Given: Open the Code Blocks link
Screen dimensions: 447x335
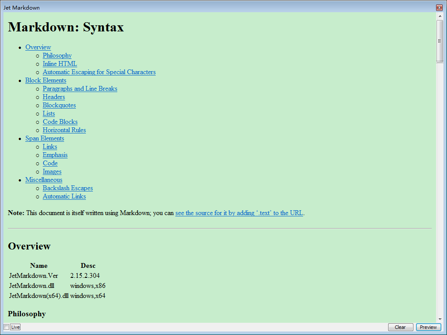Looking at the screenshot, I should [x=60, y=122].
